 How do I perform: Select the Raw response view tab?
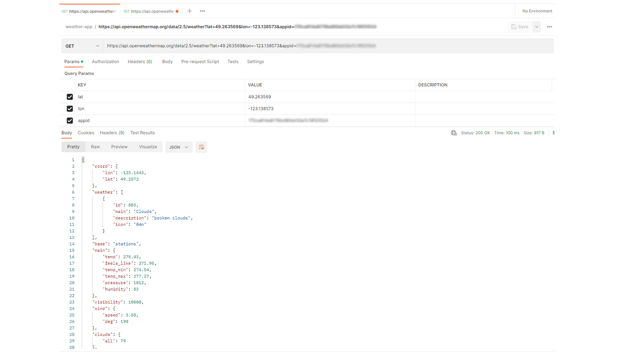click(x=95, y=147)
